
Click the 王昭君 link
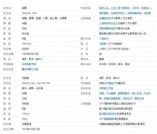[x=147, y=13]
